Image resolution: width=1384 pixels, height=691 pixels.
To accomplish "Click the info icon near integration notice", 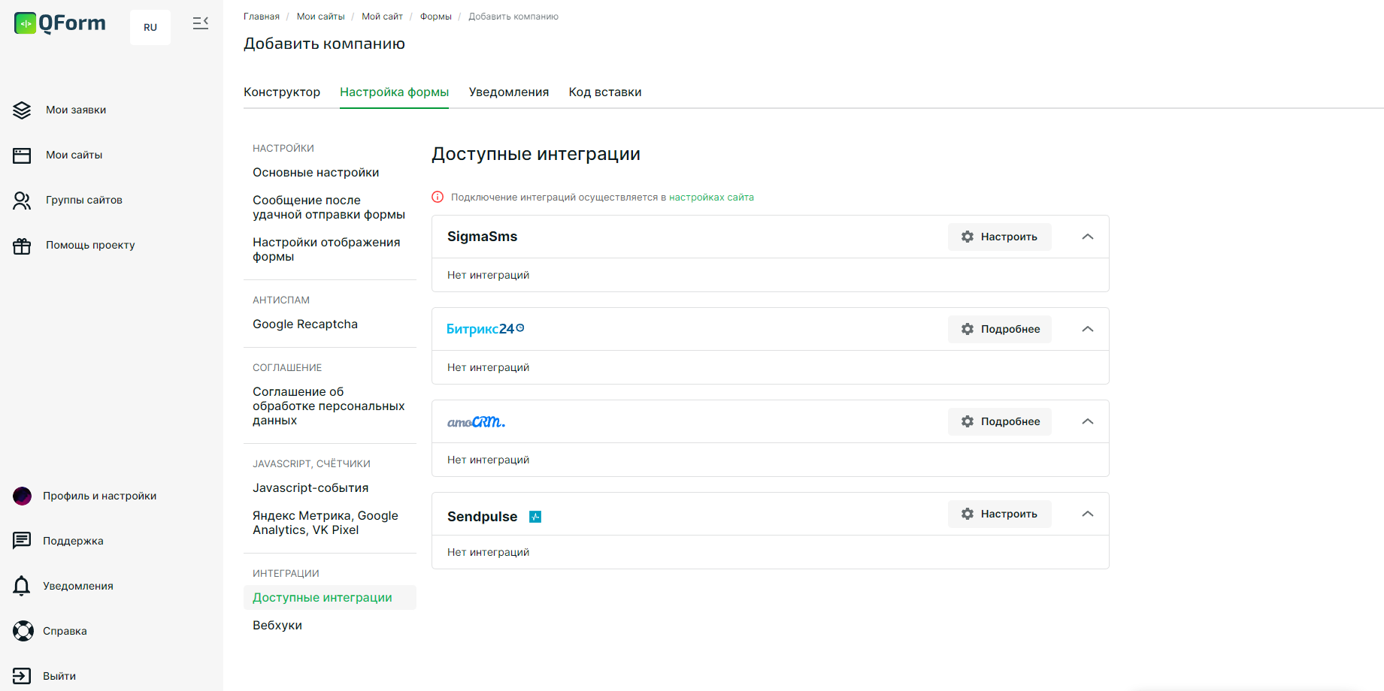I will coord(438,197).
